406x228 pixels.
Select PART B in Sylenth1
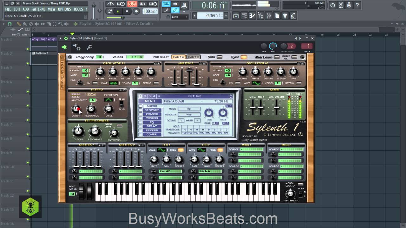tap(193, 57)
